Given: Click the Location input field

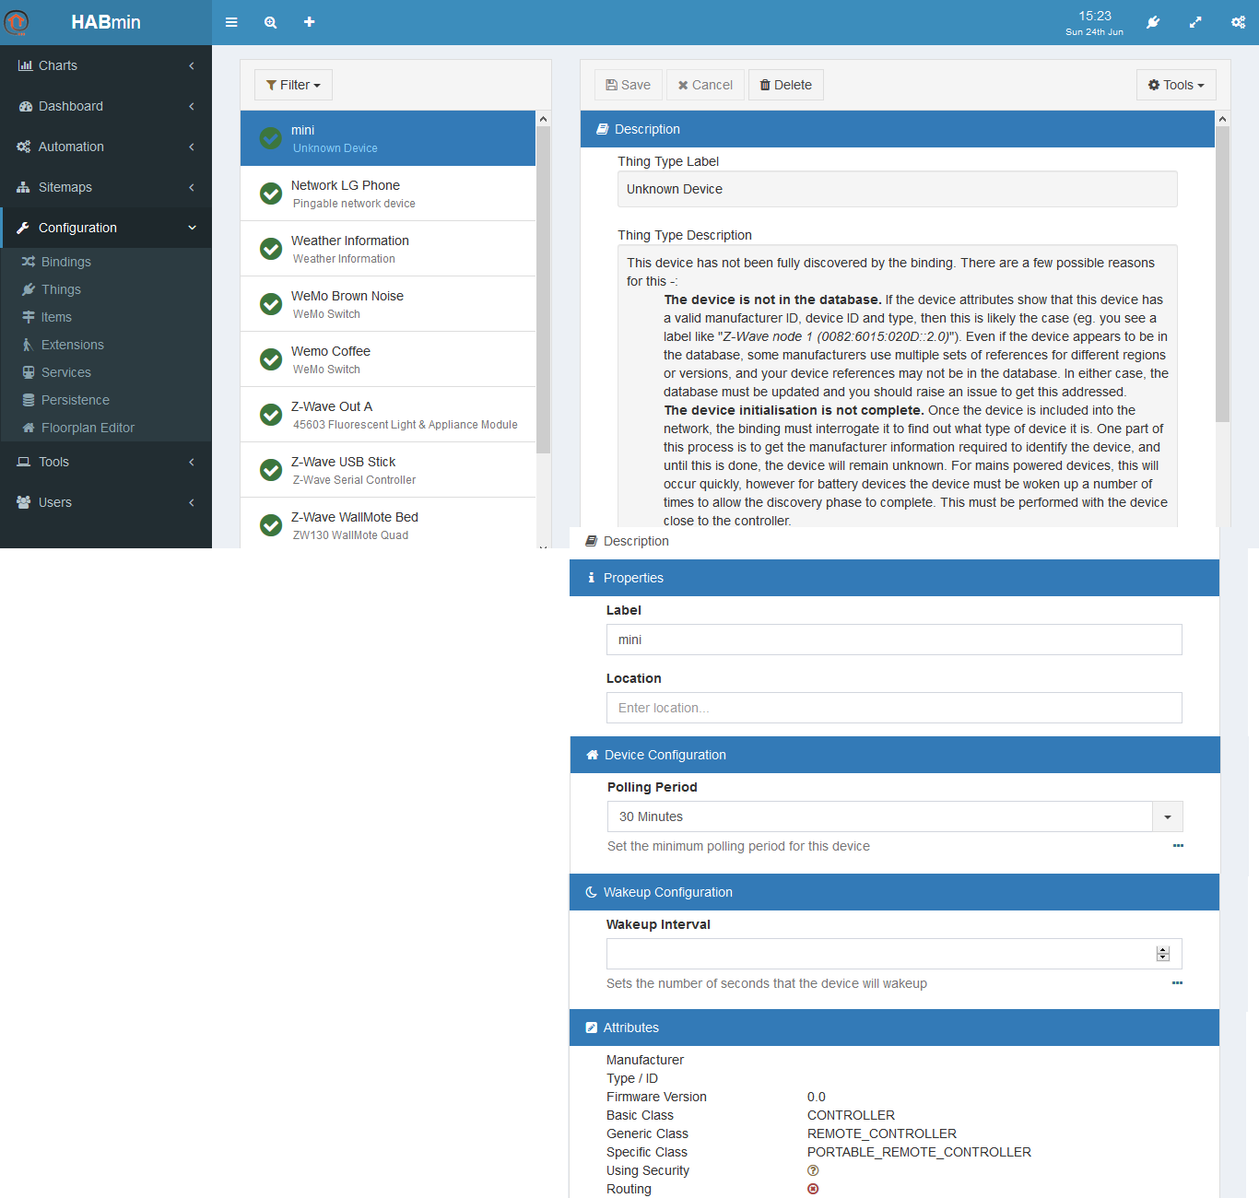Looking at the screenshot, I should pyautogui.click(x=893, y=708).
